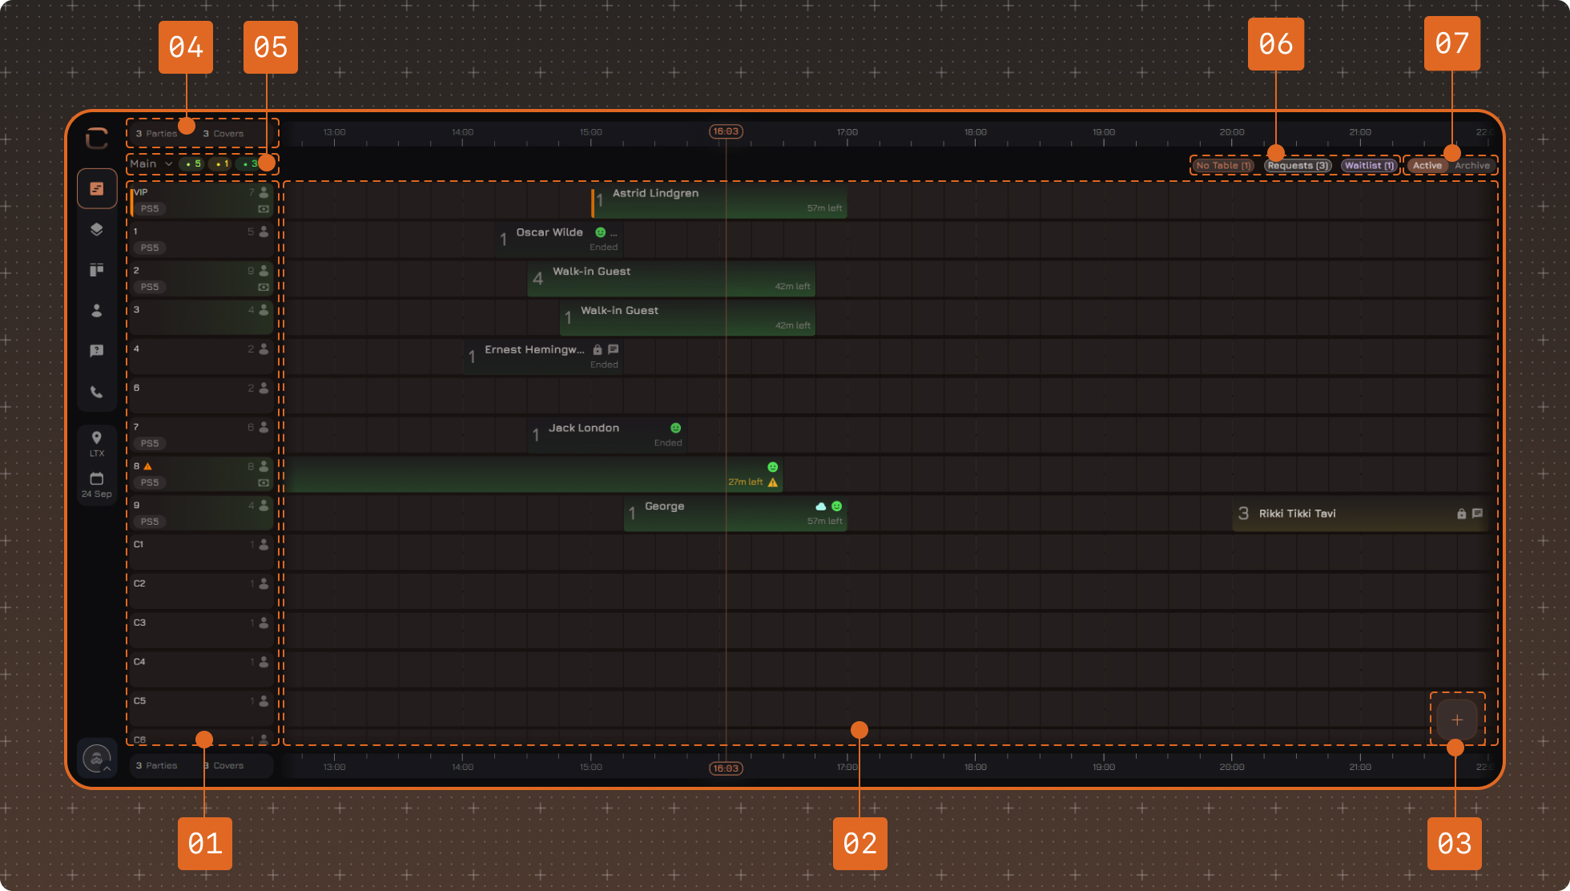The width and height of the screenshot is (1570, 891).
Task: Switch to the Archive tab
Action: pyautogui.click(x=1472, y=166)
